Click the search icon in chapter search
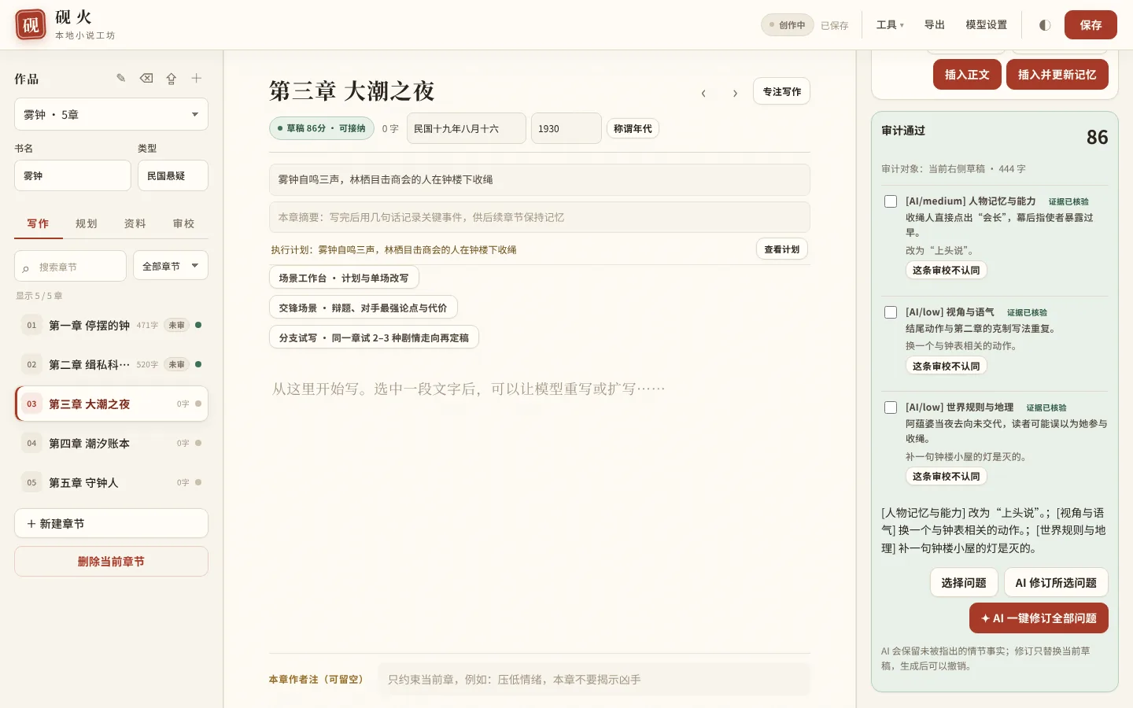Screen dimensions: 1133x708 pyautogui.click(x=26, y=268)
